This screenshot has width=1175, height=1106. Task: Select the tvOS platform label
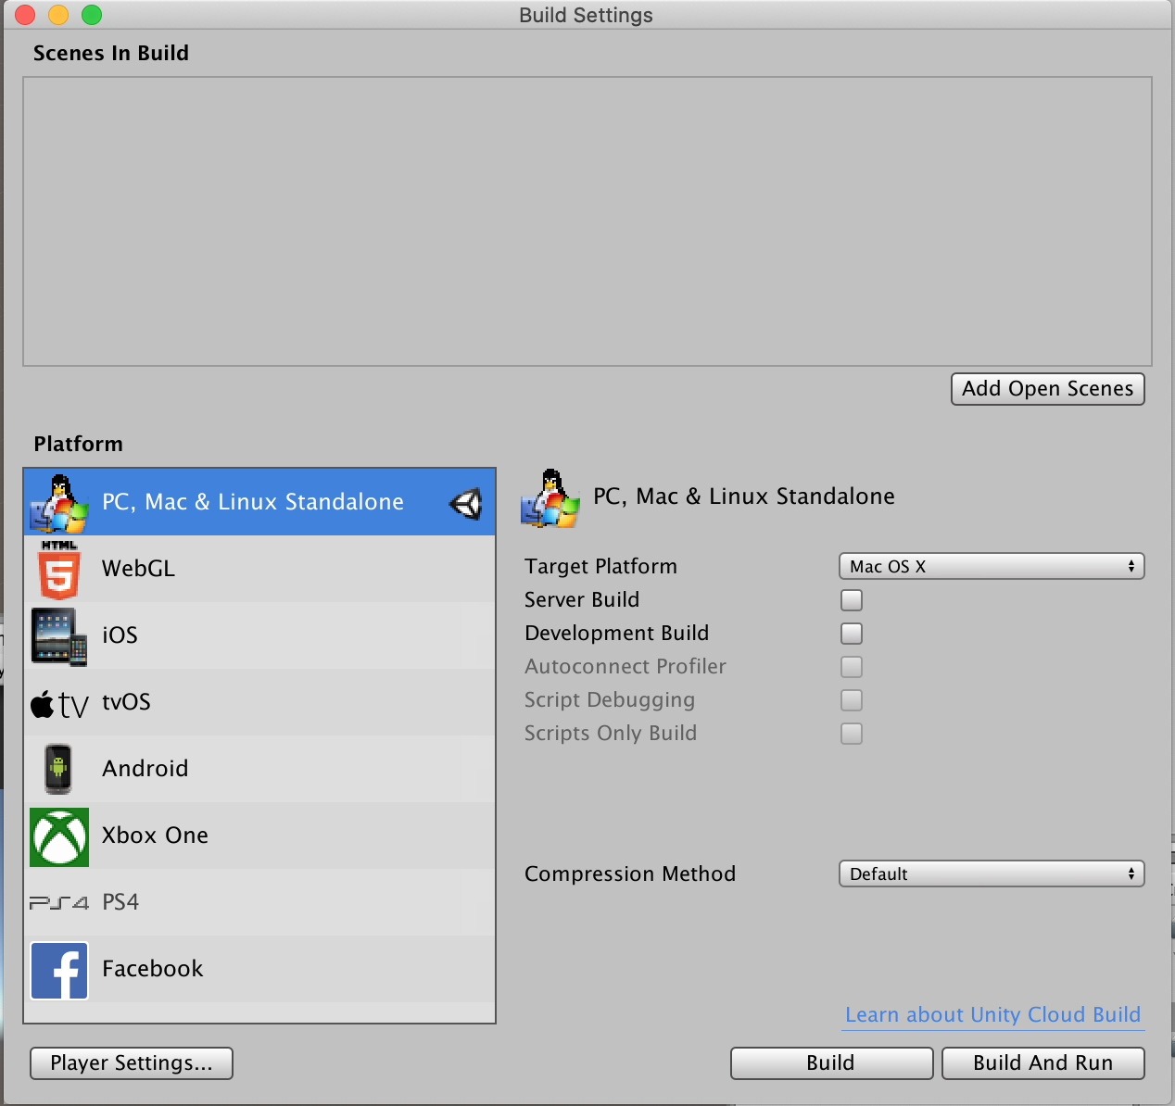(x=126, y=702)
